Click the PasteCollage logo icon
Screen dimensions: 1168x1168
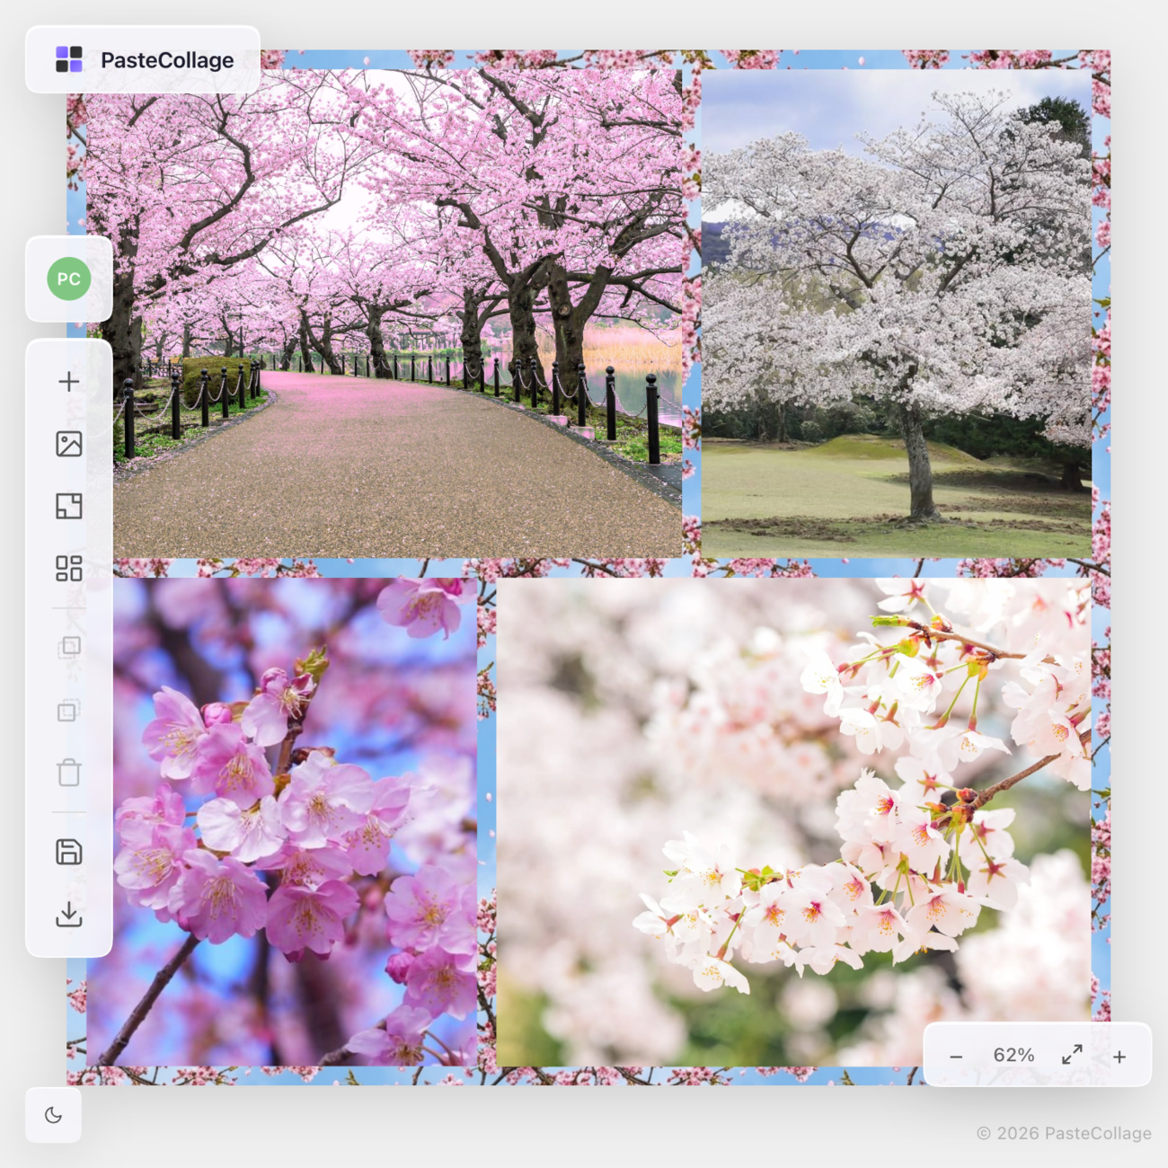tap(69, 59)
